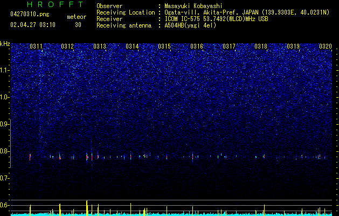Click the meteor count label
The height and width of the screenshot is (216, 339).
(77, 17)
